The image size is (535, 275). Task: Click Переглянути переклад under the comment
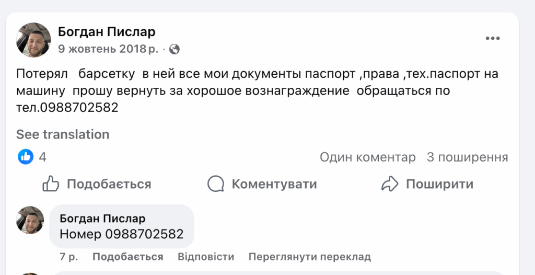coord(309,257)
